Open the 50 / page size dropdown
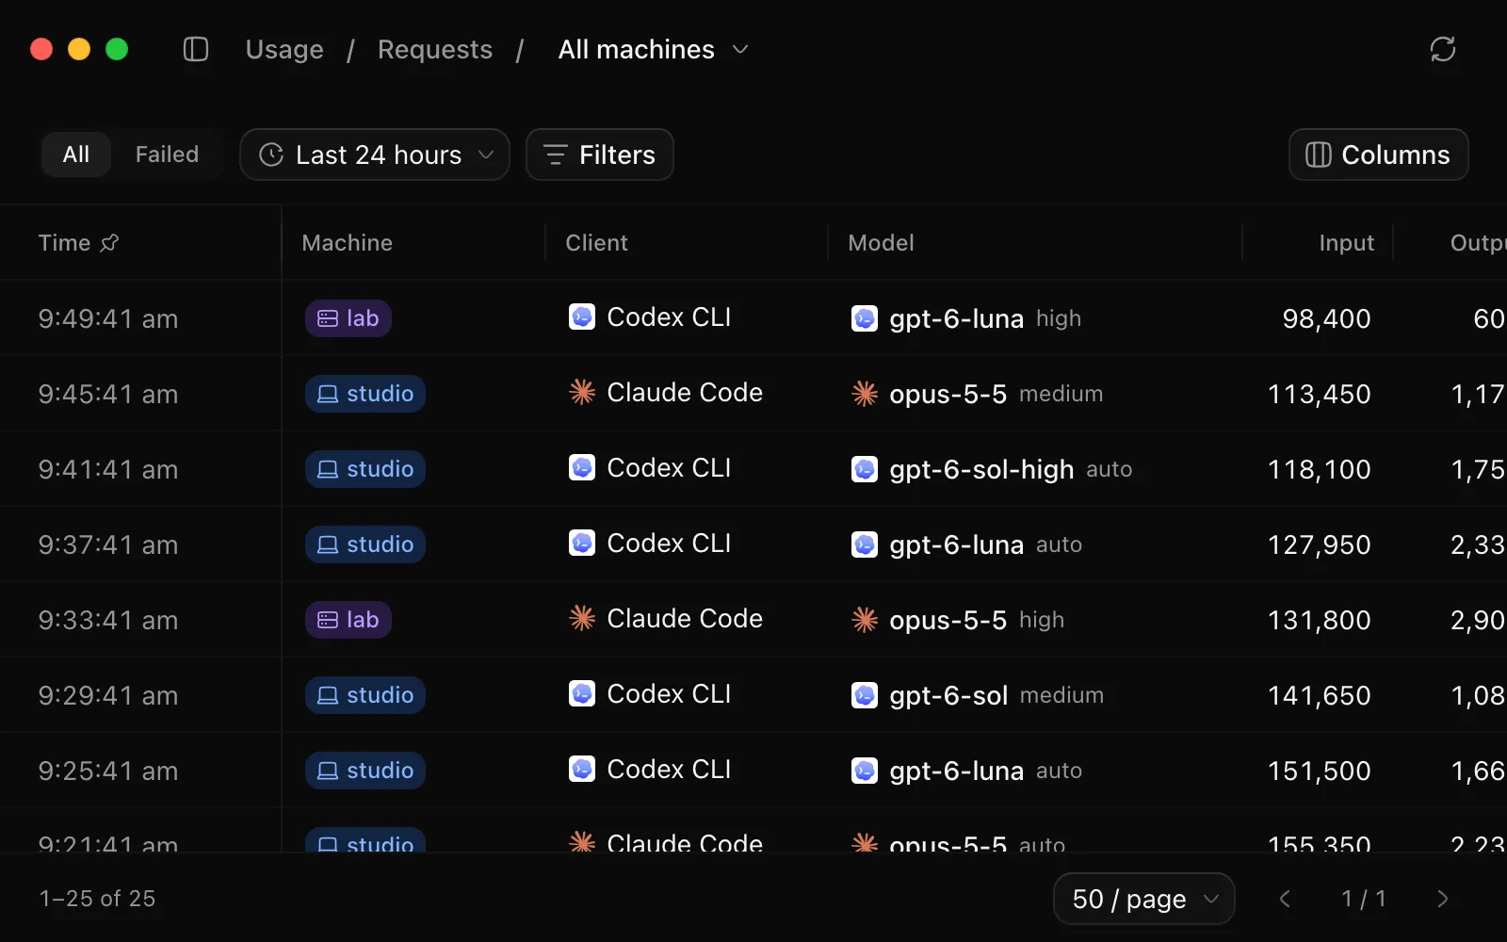 1143,899
